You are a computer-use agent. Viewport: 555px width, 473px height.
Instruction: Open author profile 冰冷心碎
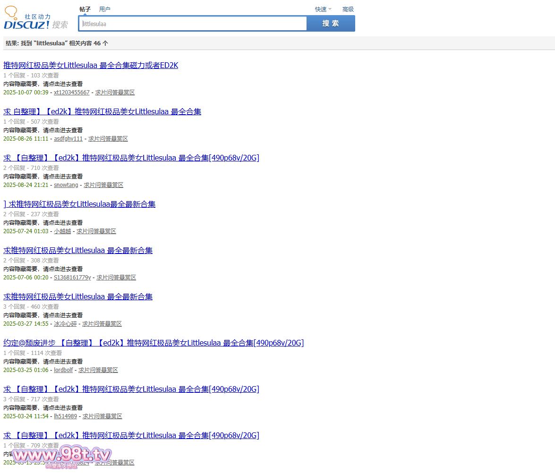65,324
